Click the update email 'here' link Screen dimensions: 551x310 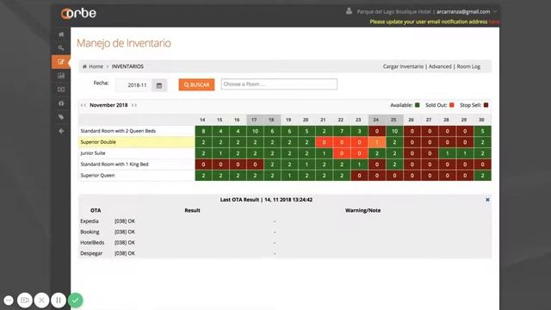[493, 22]
